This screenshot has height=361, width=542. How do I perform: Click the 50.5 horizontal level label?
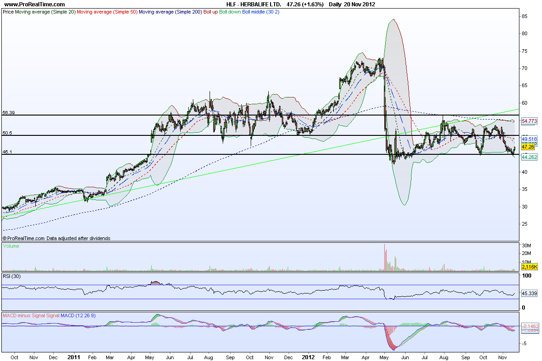click(7, 133)
